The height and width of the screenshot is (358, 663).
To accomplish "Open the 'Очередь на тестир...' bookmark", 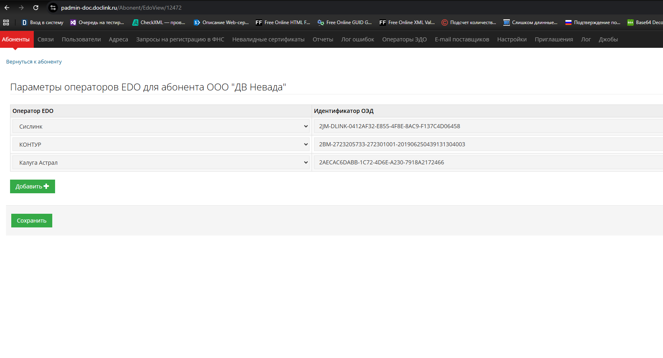I will pyautogui.click(x=97, y=23).
